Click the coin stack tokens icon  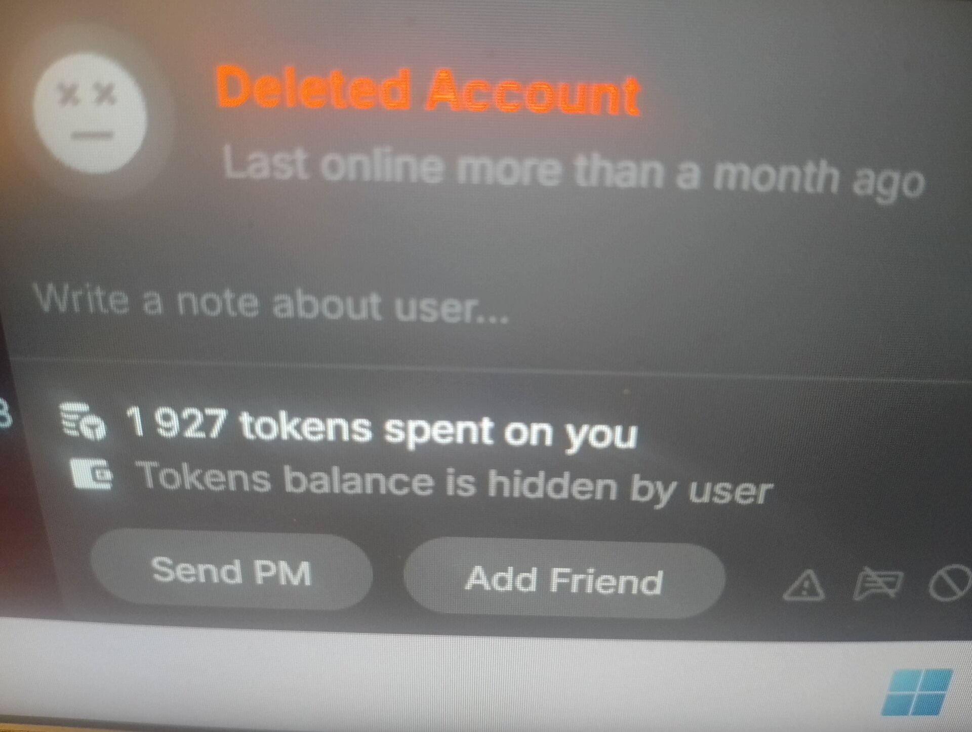tap(83, 421)
